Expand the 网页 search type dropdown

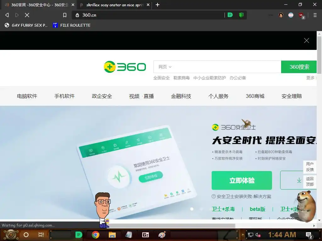(x=165, y=67)
